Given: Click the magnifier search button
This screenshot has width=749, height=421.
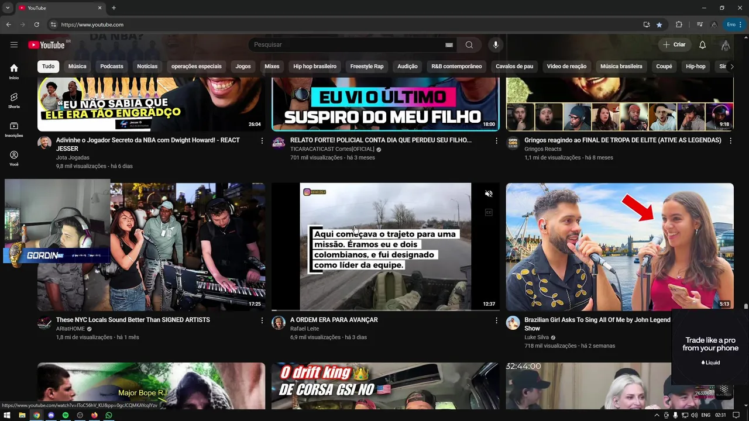Looking at the screenshot, I should (469, 45).
